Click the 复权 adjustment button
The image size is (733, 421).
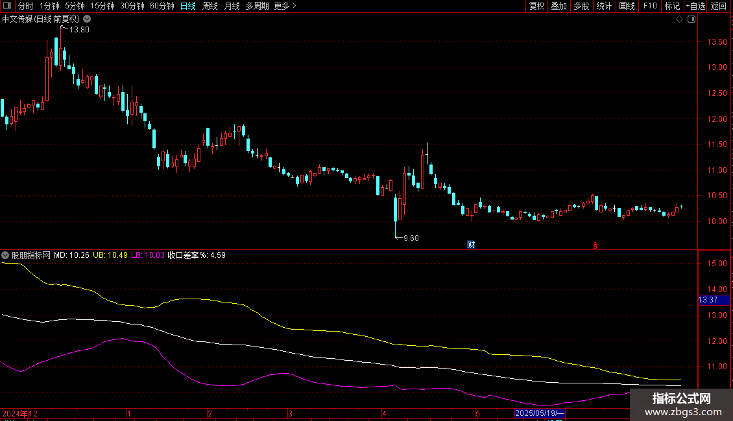(x=536, y=6)
